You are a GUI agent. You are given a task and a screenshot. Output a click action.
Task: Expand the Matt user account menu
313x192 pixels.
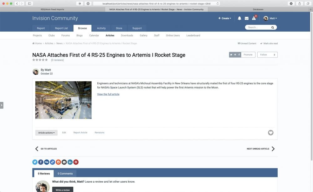point(270,18)
